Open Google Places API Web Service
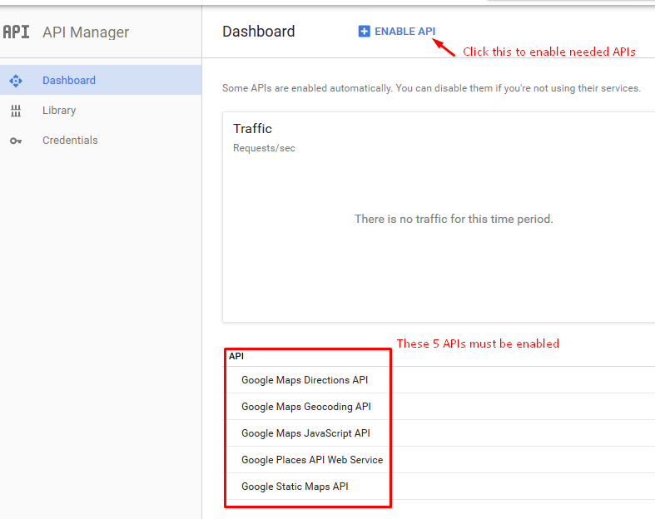The height and width of the screenshot is (519, 655). point(312,460)
